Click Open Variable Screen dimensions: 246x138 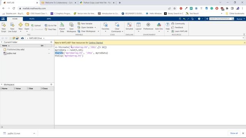(x=85, y=27)
